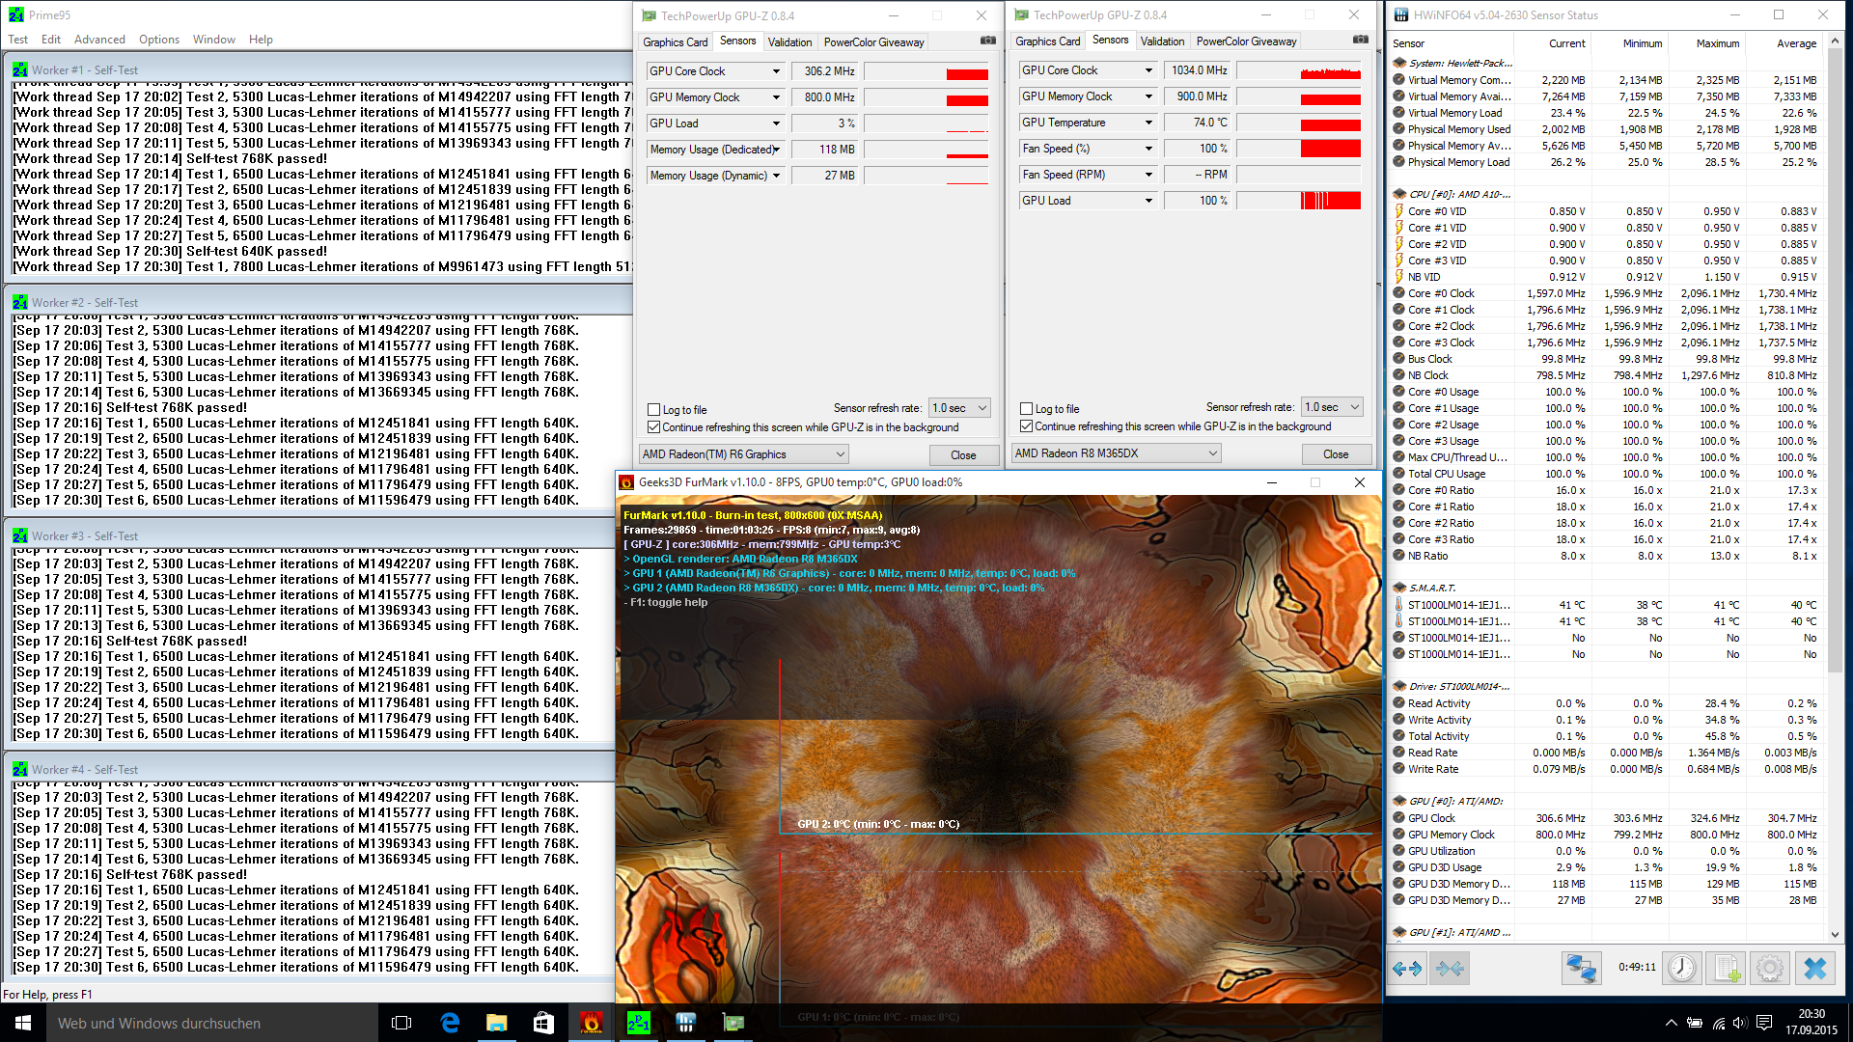Open File Explorer from the taskbar

pyautogui.click(x=497, y=1023)
